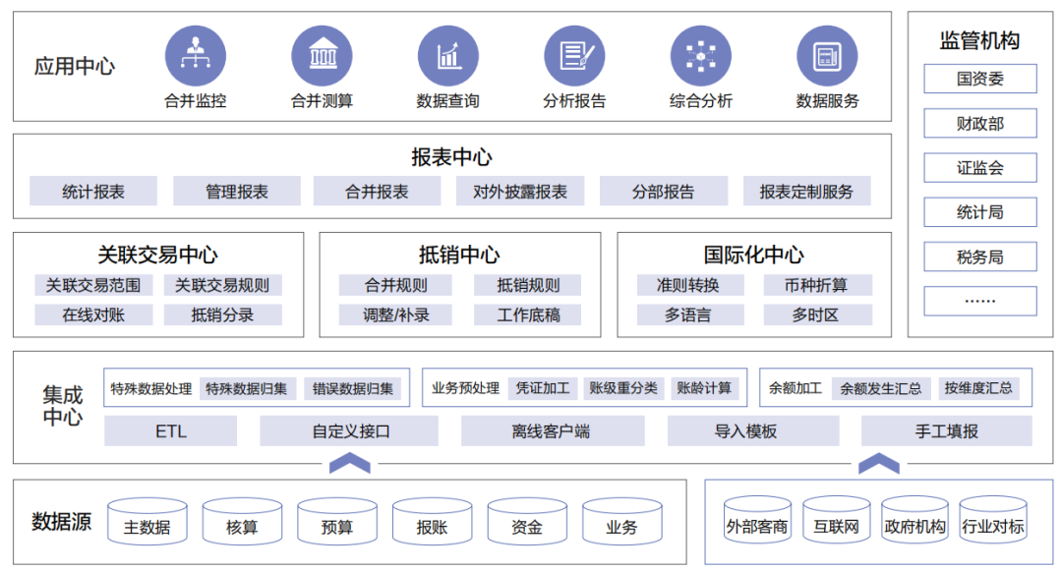Click the up arrow below 手工填报
This screenshot has width=1062, height=571.
pyautogui.click(x=879, y=463)
